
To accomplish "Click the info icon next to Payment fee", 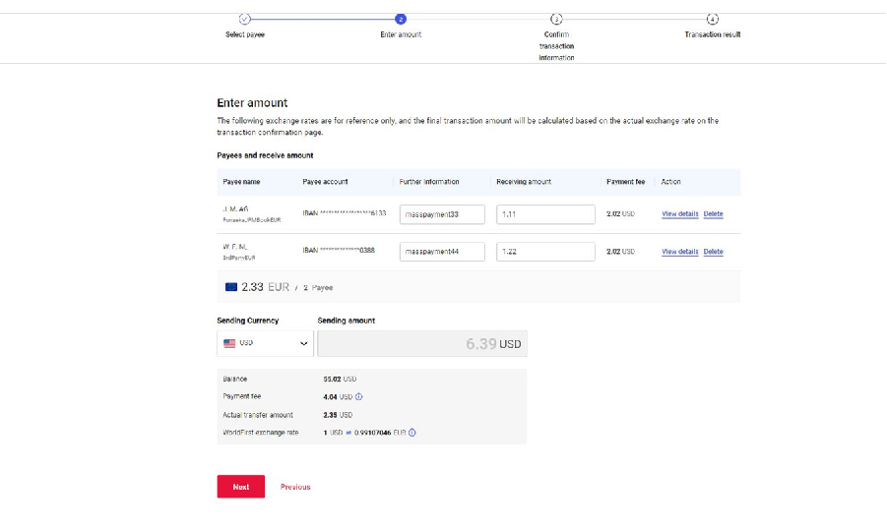I will coord(359,397).
